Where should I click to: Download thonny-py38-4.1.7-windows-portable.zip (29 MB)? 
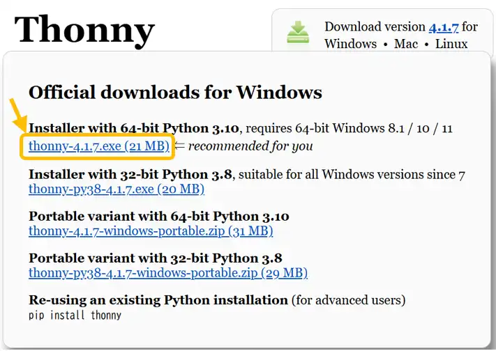(x=168, y=273)
